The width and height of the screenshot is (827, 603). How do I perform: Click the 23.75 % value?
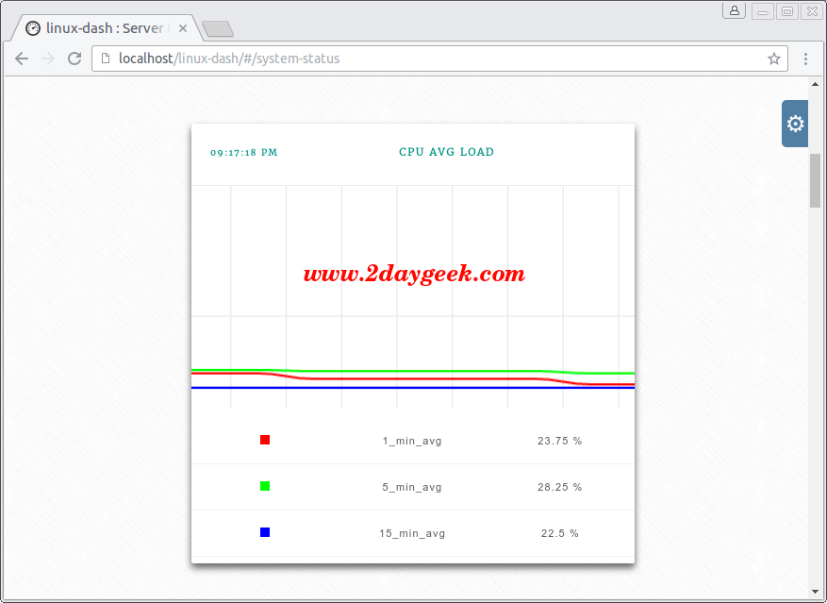point(559,441)
